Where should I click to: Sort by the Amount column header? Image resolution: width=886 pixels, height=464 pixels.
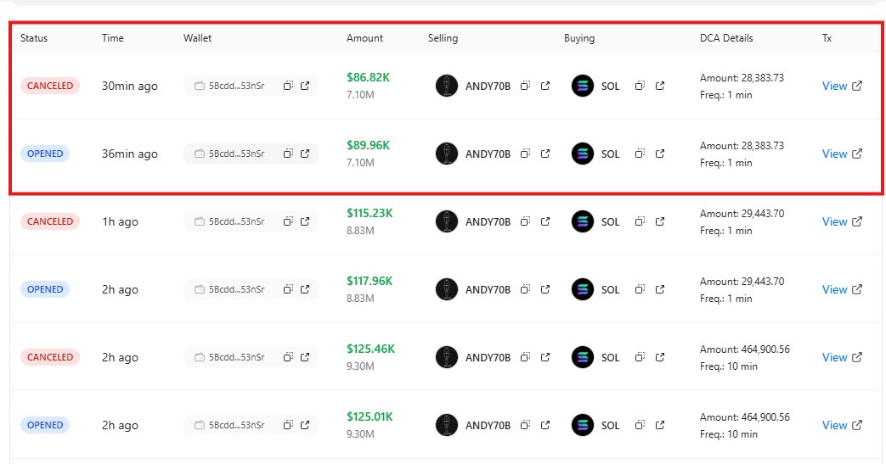364,38
